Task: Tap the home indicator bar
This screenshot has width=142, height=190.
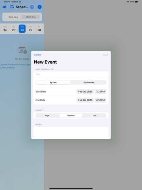Action: 71,188
